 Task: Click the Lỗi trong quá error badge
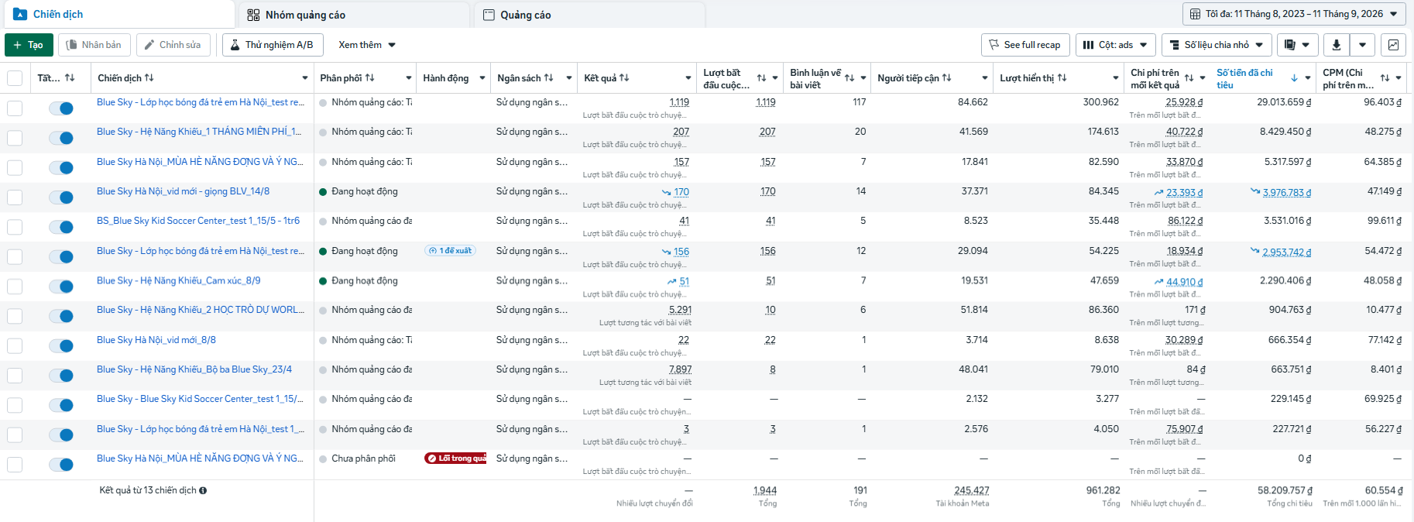pos(455,458)
